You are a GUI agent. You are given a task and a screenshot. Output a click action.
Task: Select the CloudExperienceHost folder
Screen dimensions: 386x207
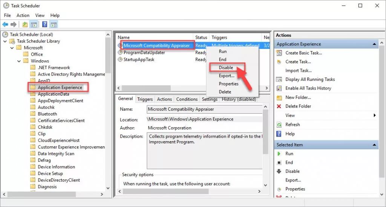tap(58, 140)
